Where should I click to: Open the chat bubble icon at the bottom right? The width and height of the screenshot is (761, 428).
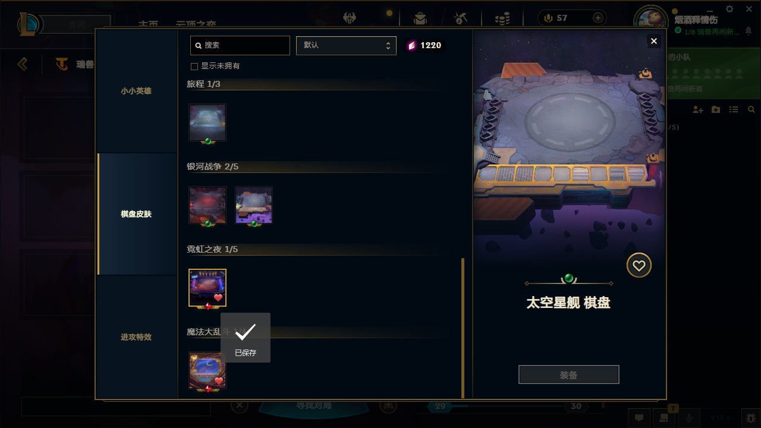[x=639, y=418]
